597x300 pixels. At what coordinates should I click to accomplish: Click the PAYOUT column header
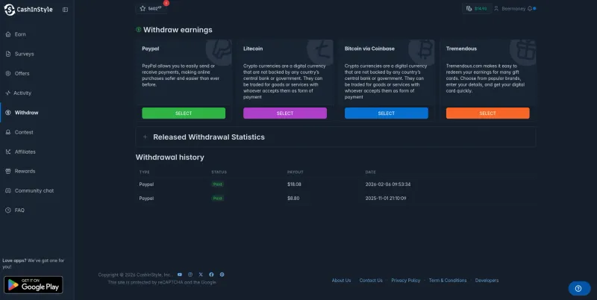point(295,172)
